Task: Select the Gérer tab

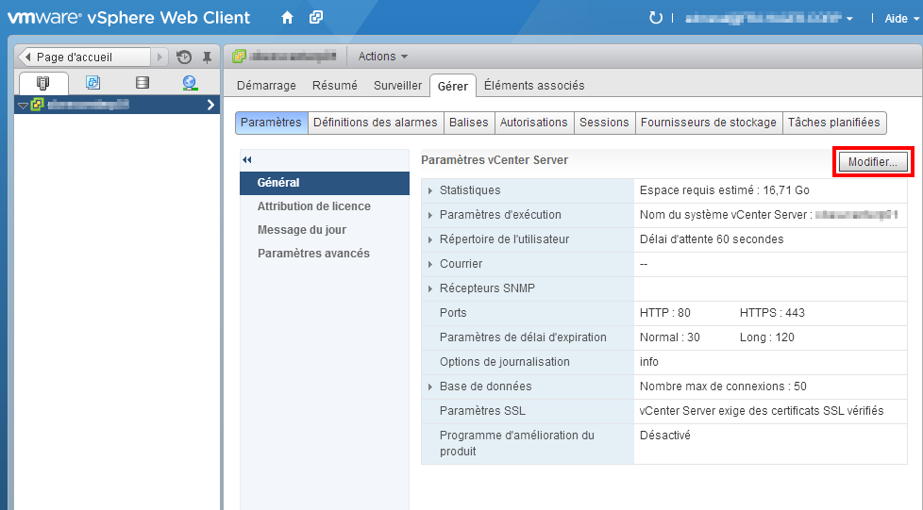Action: pos(453,86)
